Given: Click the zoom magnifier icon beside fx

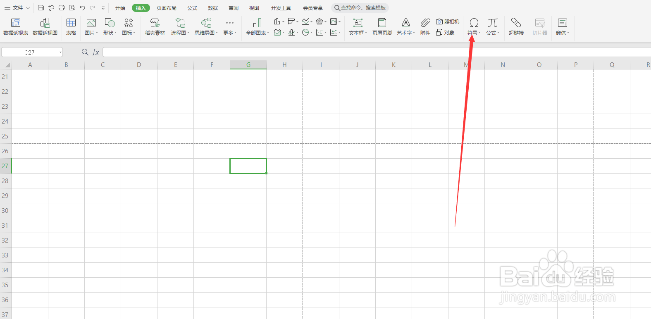Looking at the screenshot, I should tap(85, 52).
